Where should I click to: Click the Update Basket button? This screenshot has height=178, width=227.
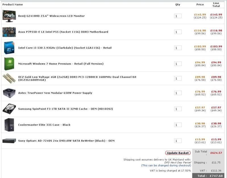[x=178, y=153]
